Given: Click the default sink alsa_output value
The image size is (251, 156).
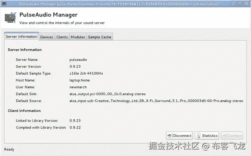Looking at the screenshot, I should 107,94.
